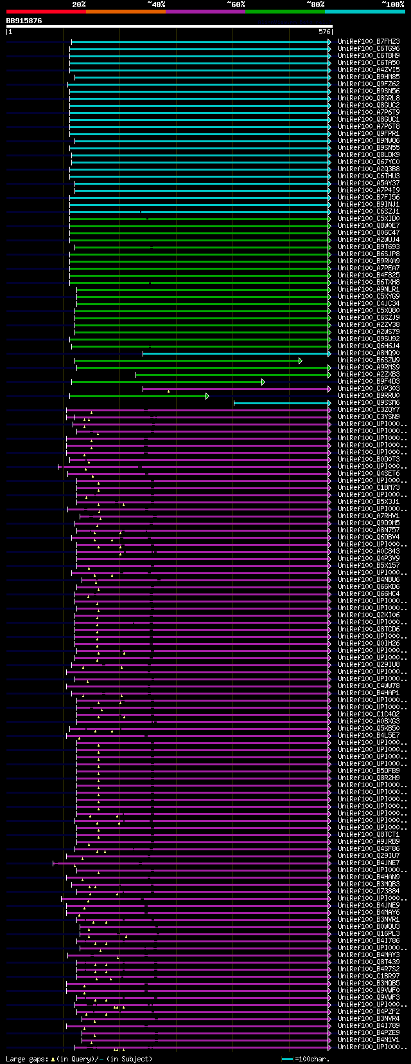Select hit UniRef100_C4WW78
Image resolution: width=411 pixels, height=1064 pixels.
tap(369, 686)
